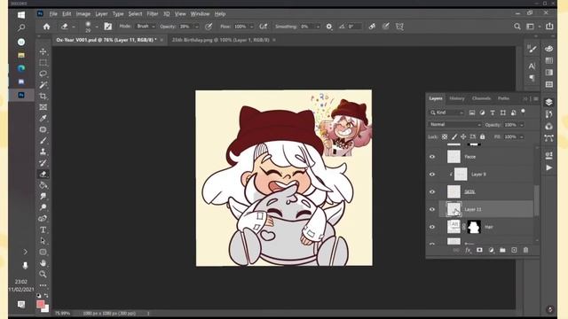Select the Hand tool

[x=43, y=263]
